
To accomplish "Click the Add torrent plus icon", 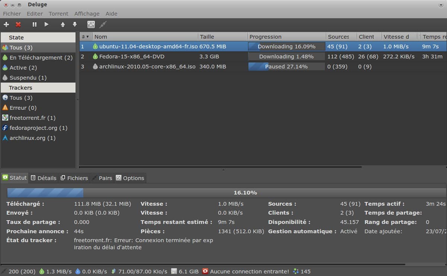I will coord(6,25).
